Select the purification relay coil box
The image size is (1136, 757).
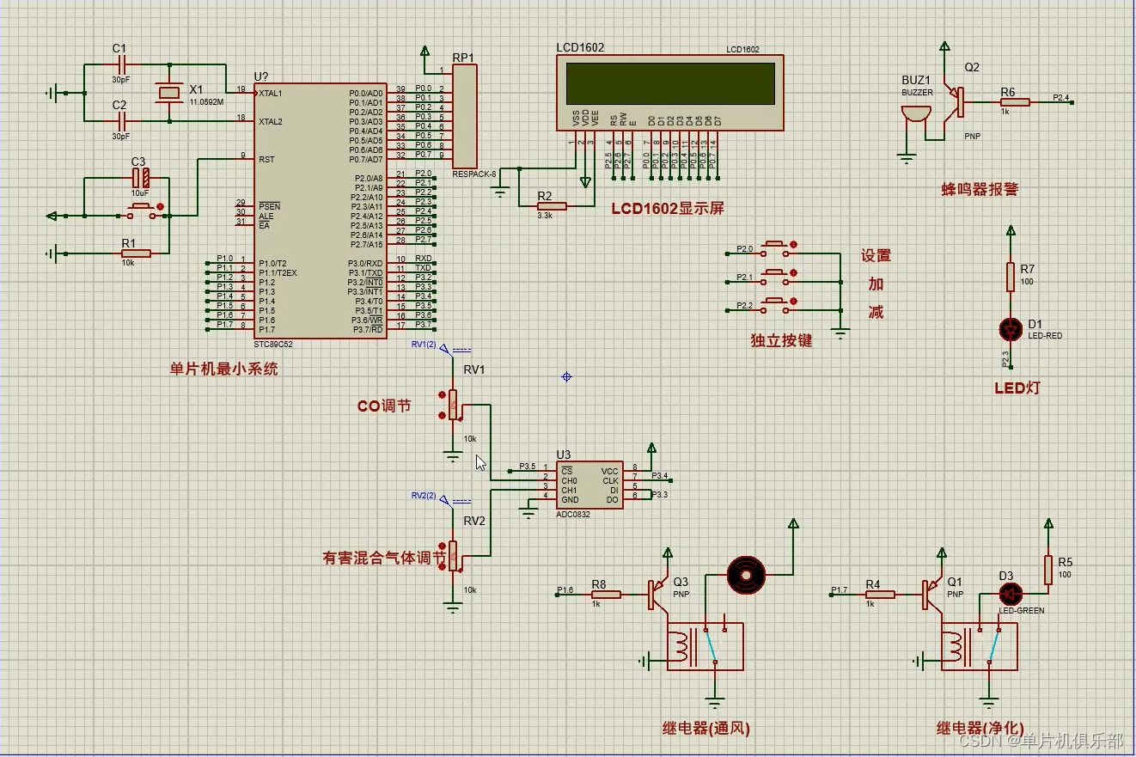pyautogui.click(x=979, y=646)
